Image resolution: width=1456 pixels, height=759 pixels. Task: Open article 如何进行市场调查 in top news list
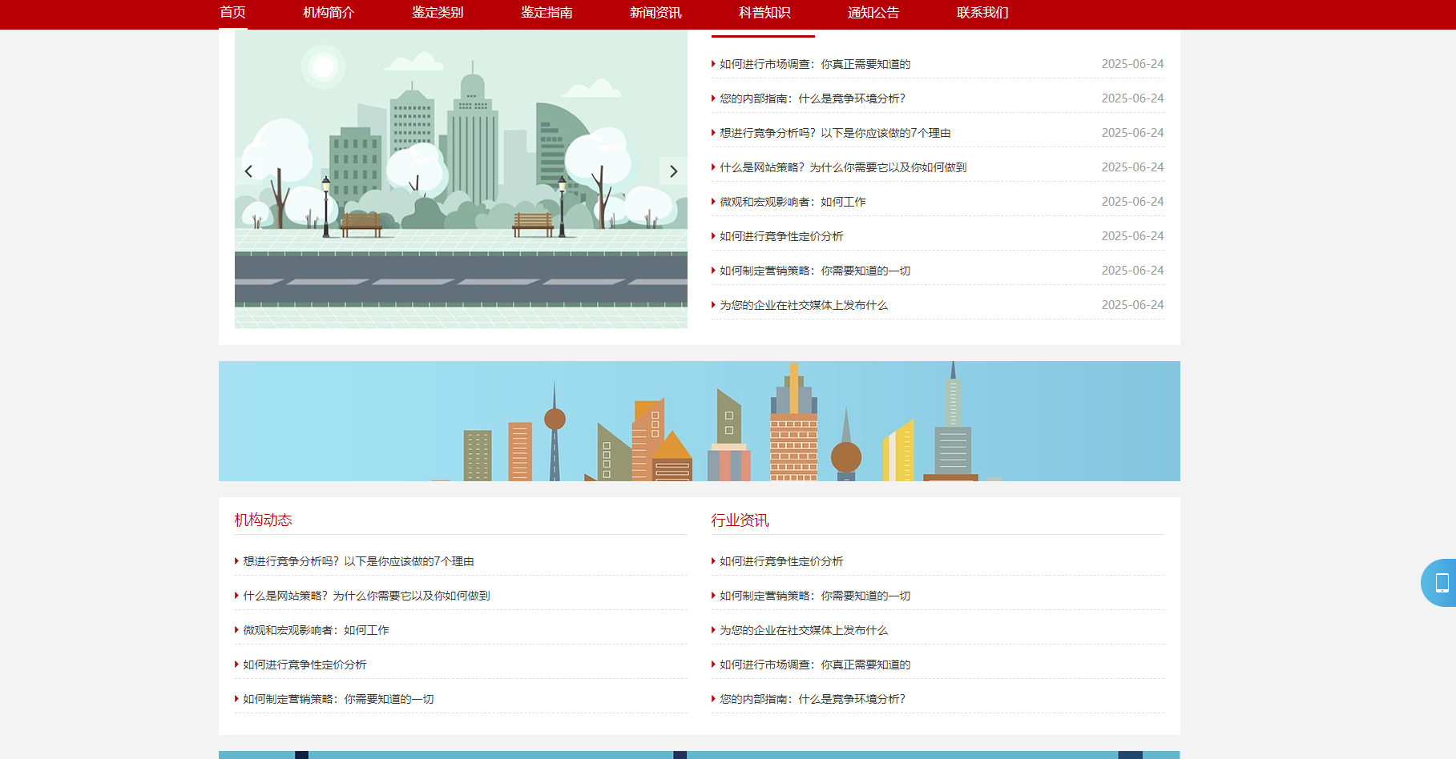point(814,64)
